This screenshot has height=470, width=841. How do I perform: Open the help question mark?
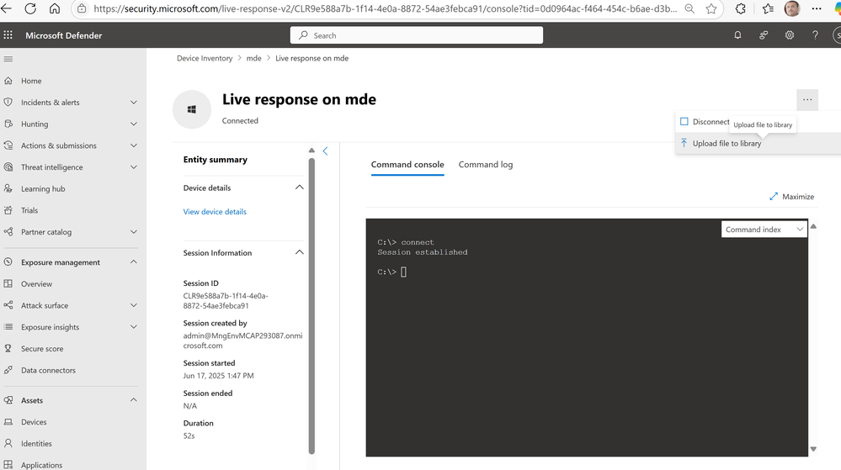(815, 34)
